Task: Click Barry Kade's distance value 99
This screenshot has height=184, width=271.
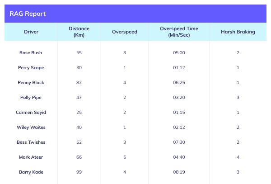Action: coord(79,172)
